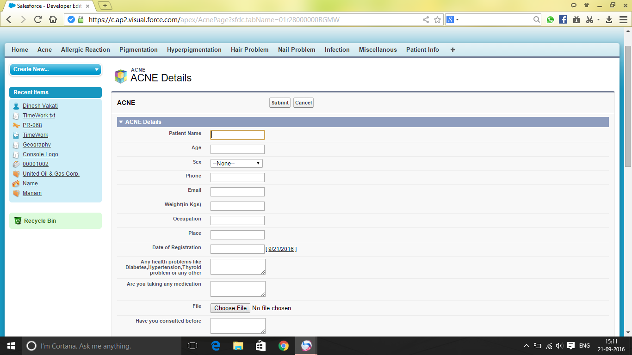632x355 pixels.
Task: Click the green padlock security icon
Action: pyautogui.click(x=81, y=19)
